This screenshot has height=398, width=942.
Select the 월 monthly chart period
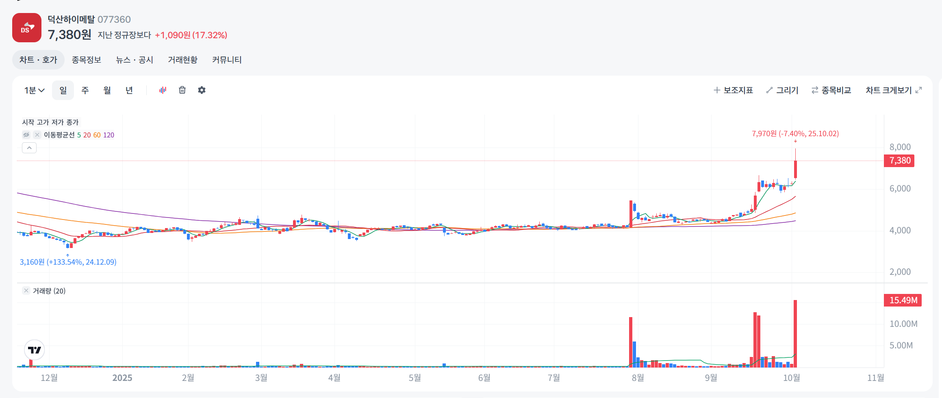(x=107, y=90)
